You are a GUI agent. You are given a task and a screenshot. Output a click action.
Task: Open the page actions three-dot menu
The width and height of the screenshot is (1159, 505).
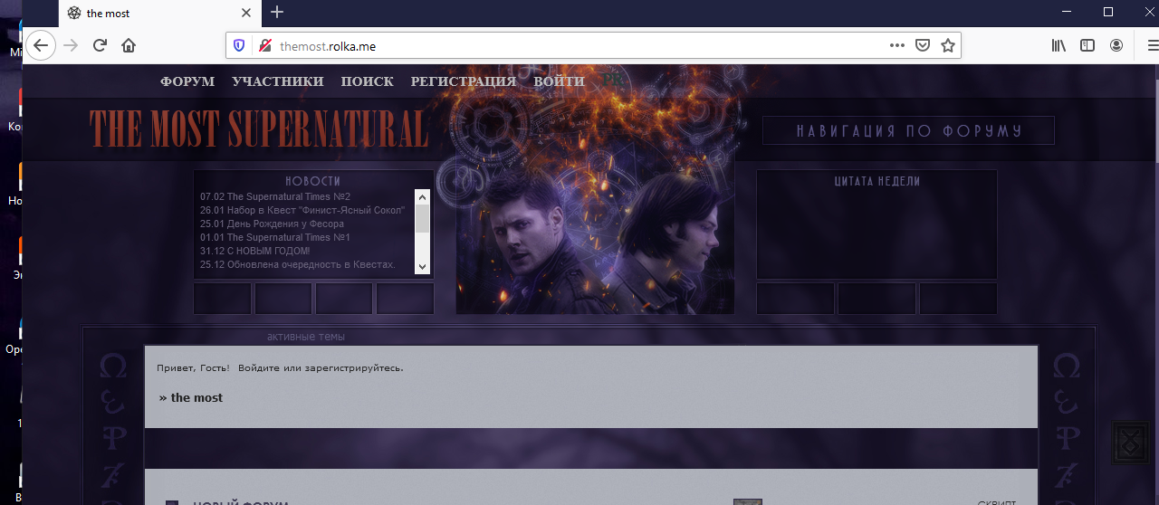pyautogui.click(x=896, y=45)
